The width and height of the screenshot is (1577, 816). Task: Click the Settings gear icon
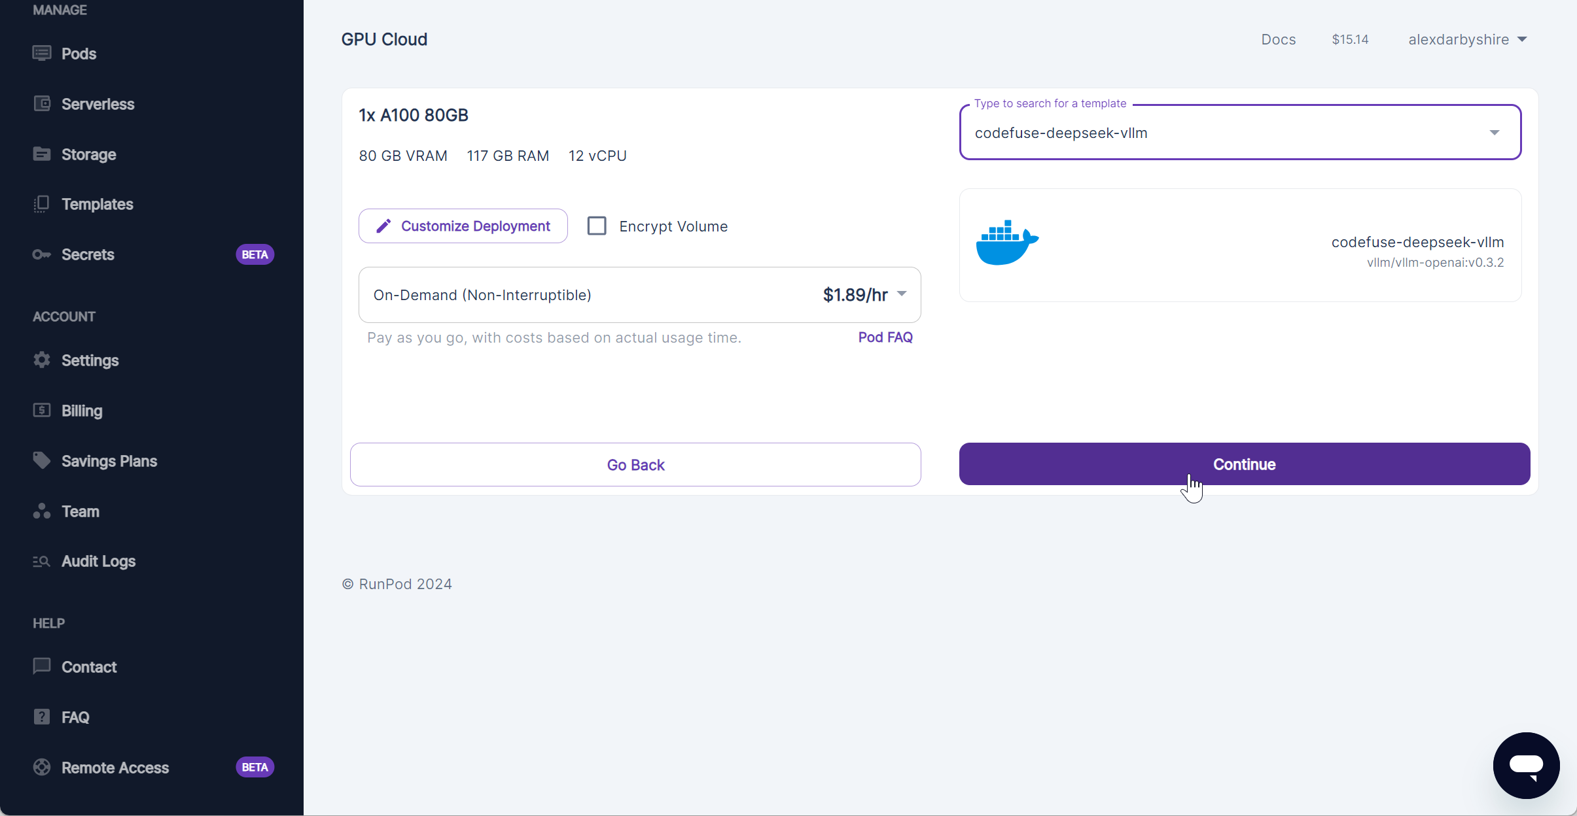42,360
